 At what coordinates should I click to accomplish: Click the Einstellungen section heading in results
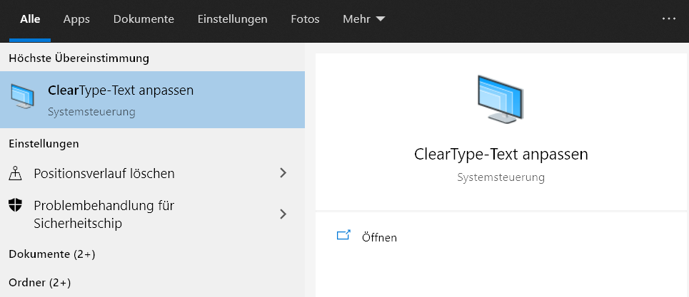(x=44, y=144)
